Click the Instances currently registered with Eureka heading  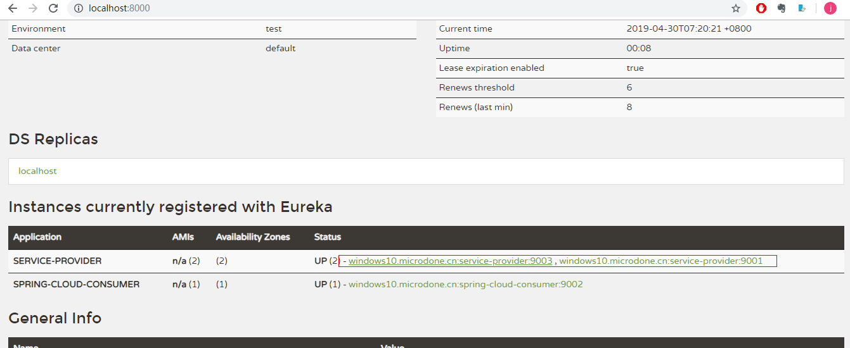click(171, 207)
